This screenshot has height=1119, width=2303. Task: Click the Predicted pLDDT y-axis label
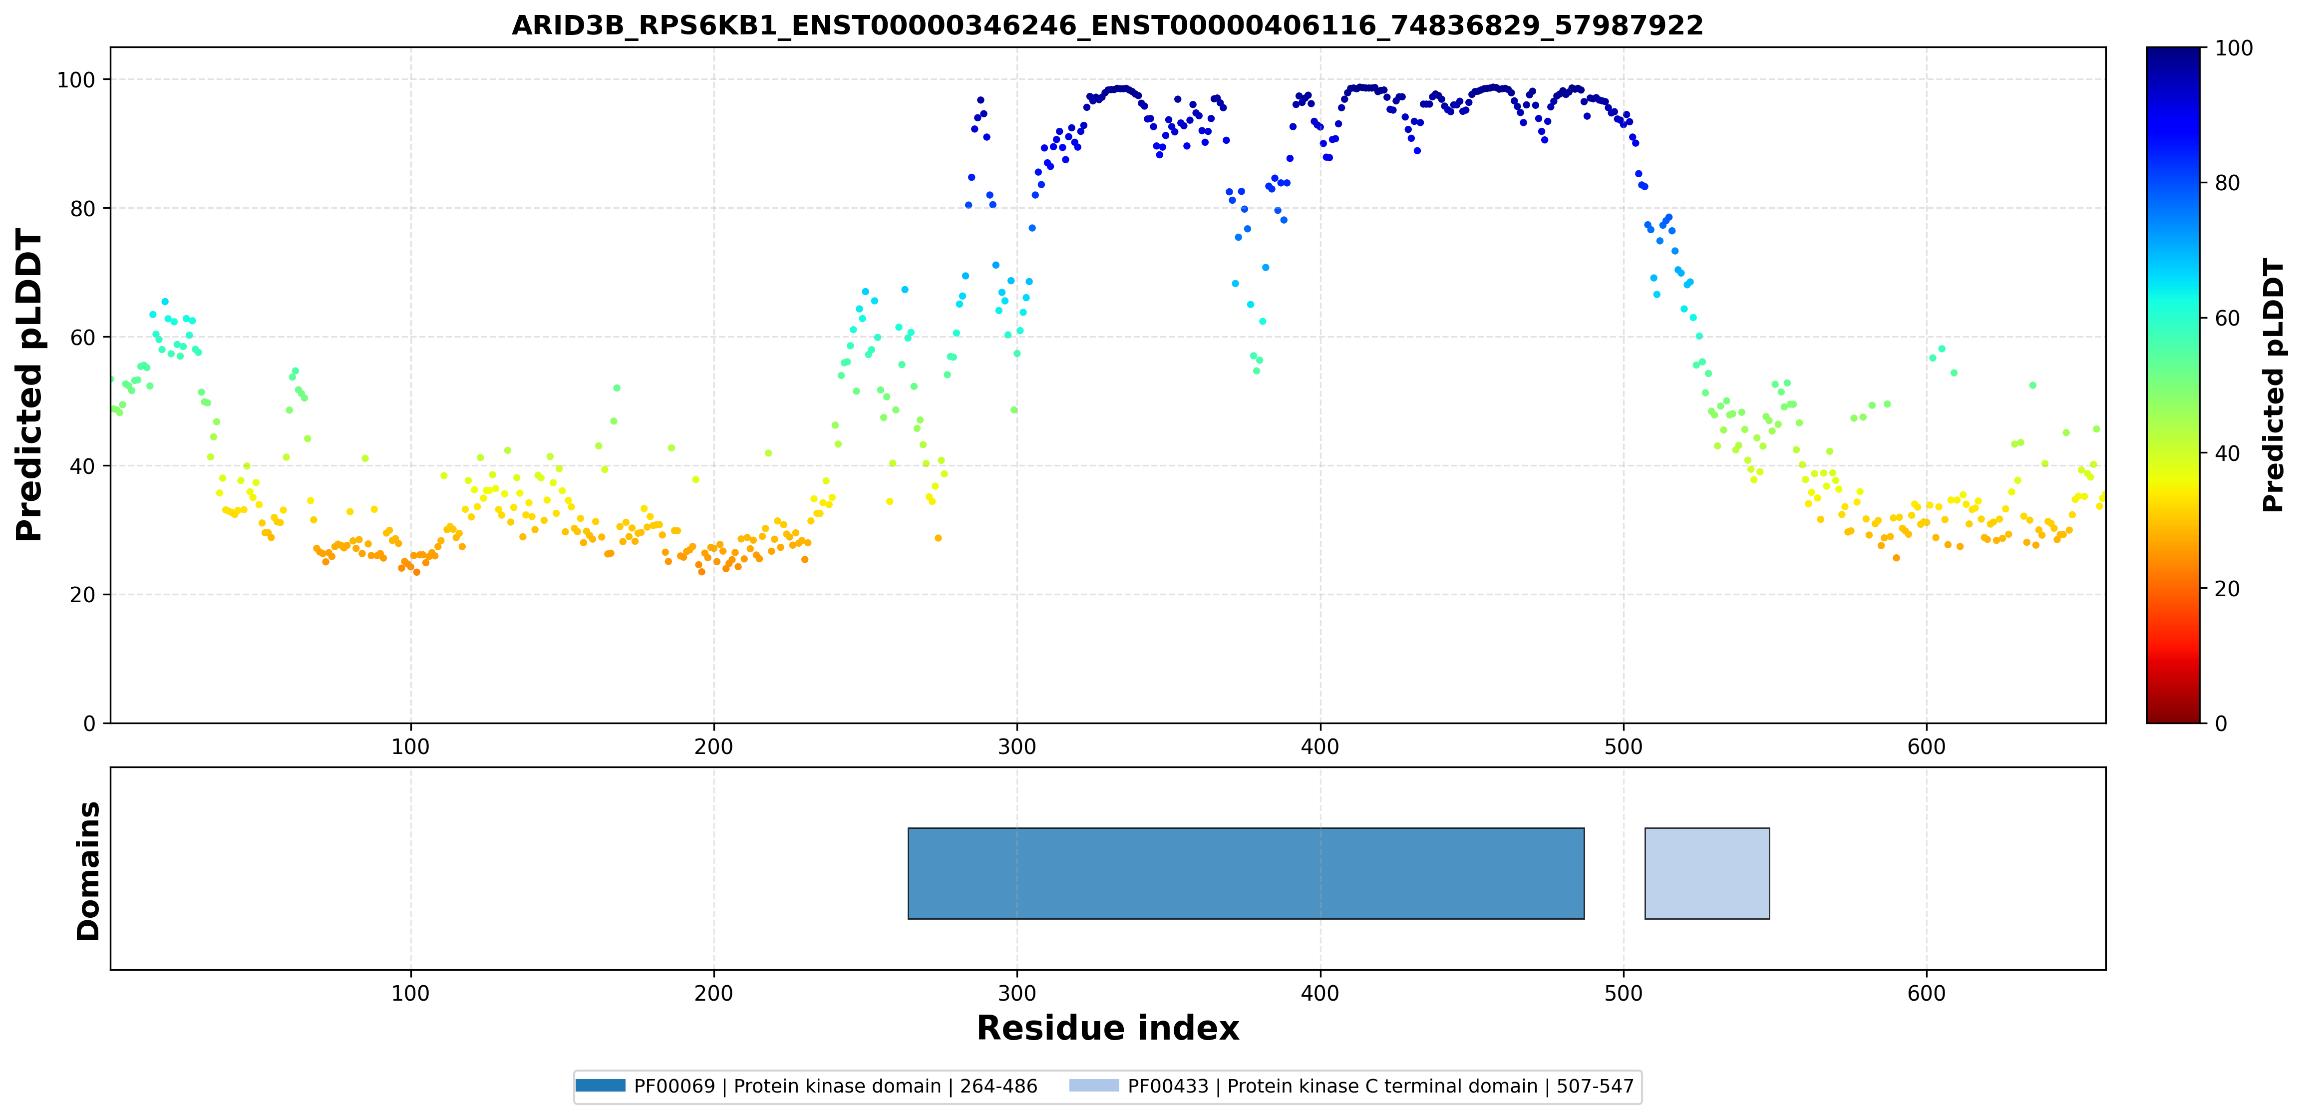point(28,384)
